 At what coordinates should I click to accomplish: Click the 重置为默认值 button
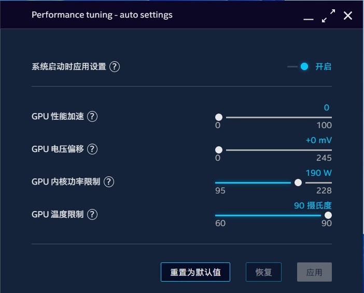(x=195, y=272)
